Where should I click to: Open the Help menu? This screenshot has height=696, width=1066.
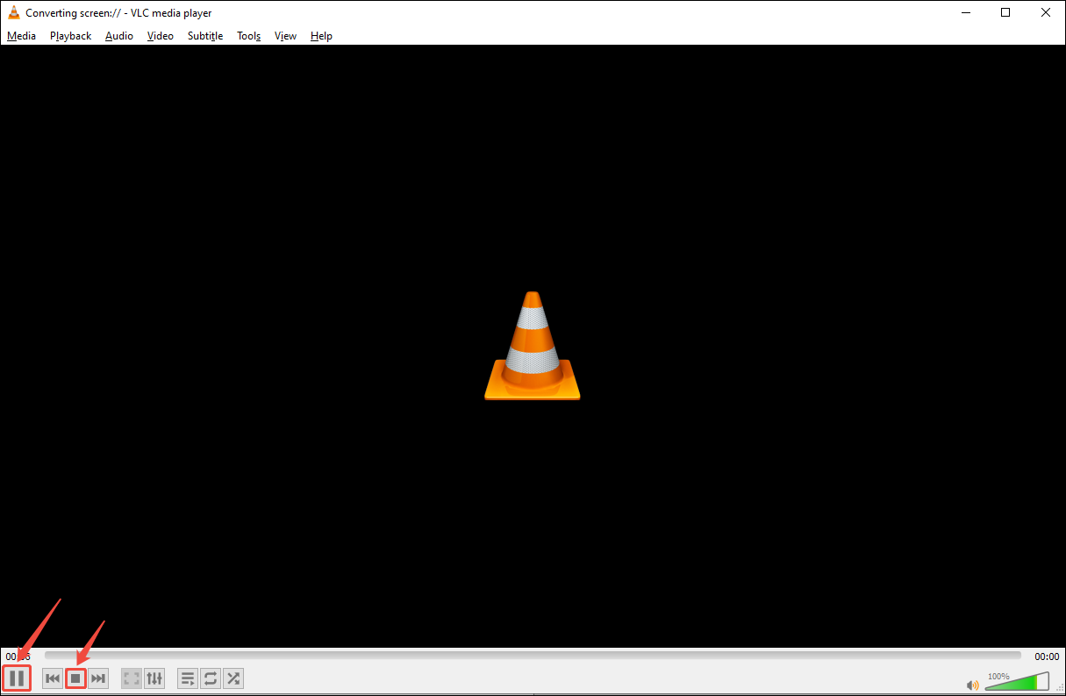321,35
